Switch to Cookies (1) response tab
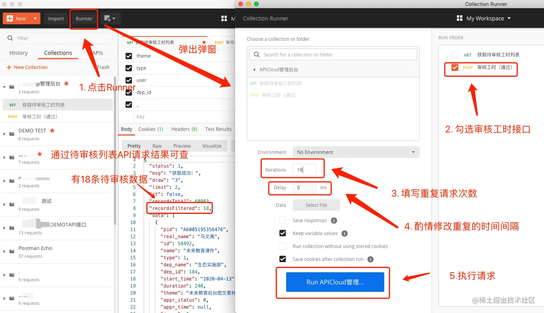This screenshot has height=313, width=544. coord(151,129)
